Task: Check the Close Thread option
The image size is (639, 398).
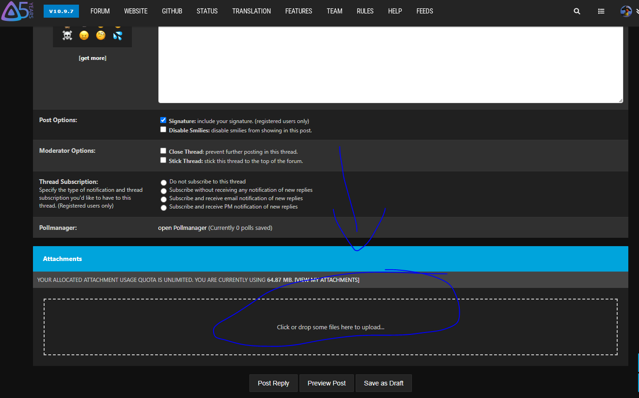Action: [163, 150]
